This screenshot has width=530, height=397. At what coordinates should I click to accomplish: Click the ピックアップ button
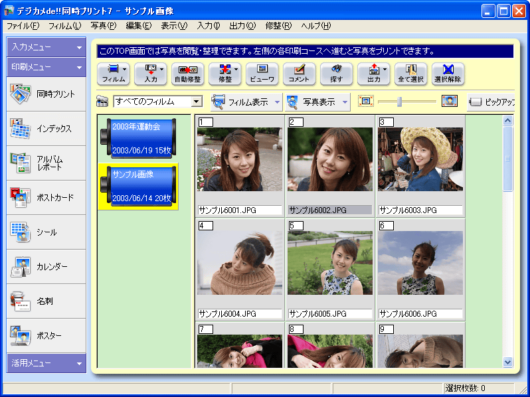tap(491, 102)
